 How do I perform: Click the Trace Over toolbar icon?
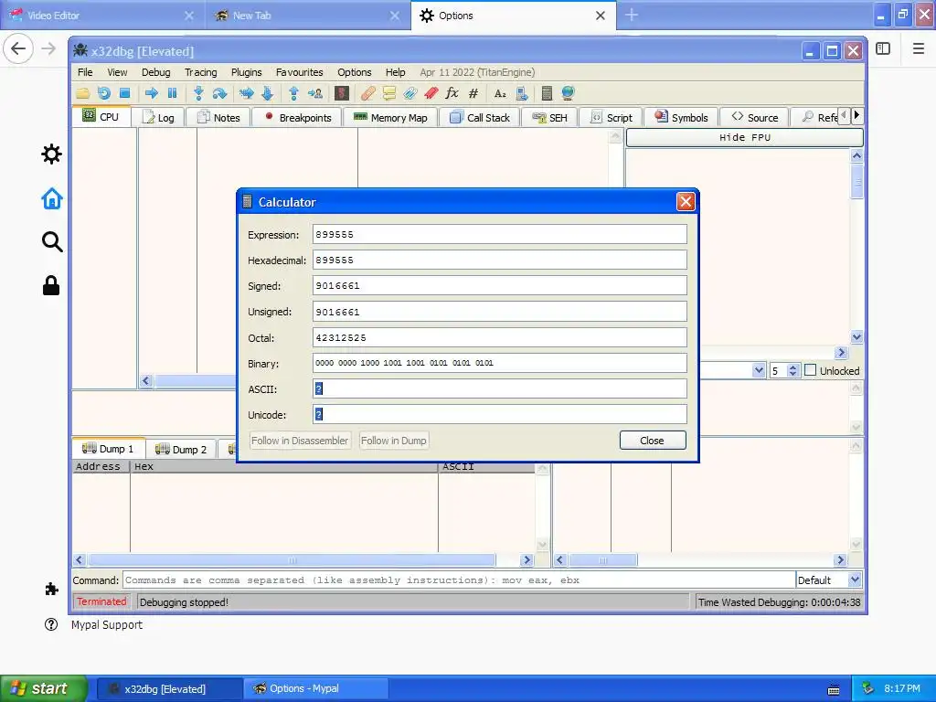coord(268,93)
